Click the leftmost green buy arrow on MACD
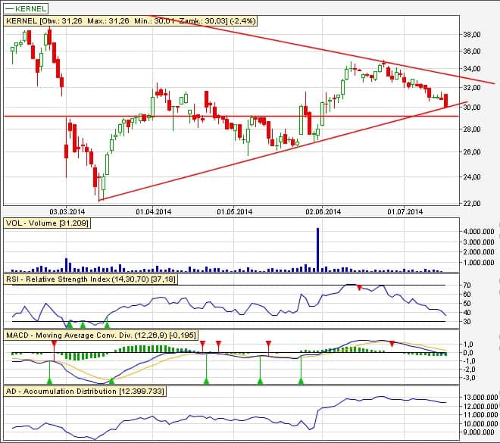This screenshot has width=500, height=443. click(x=50, y=380)
